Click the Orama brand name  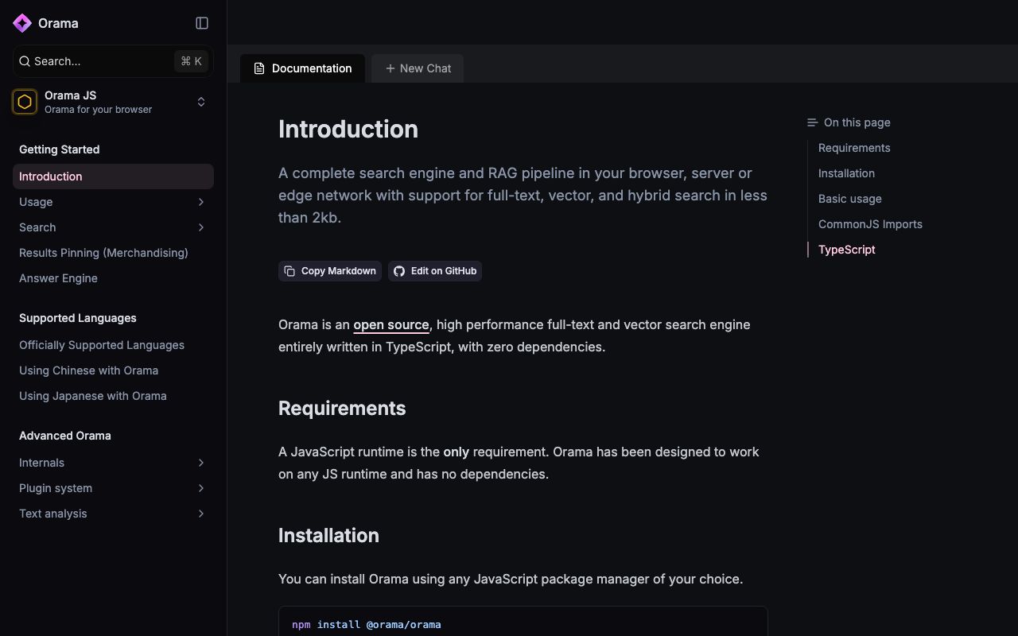pos(58,23)
